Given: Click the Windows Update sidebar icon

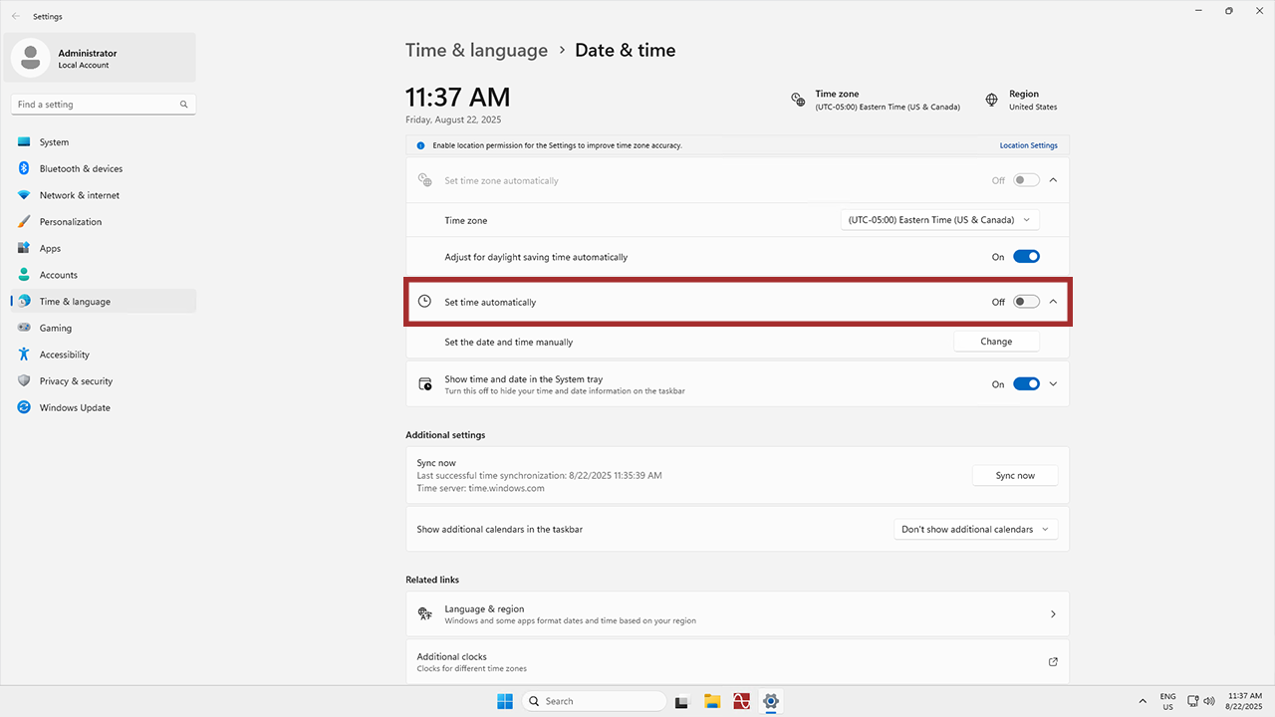Looking at the screenshot, I should pos(24,407).
